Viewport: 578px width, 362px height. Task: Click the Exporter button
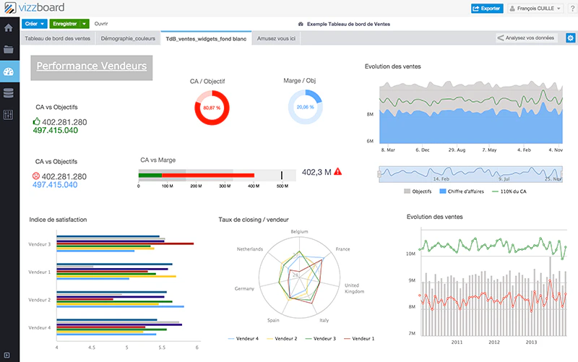coord(487,8)
